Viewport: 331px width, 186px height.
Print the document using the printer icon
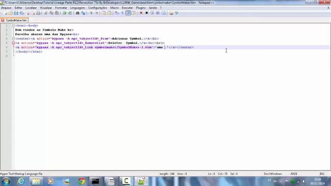(38, 13)
